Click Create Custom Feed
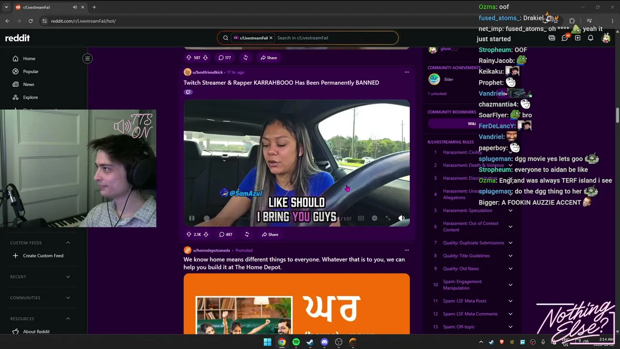The image size is (620, 349). [x=43, y=256]
